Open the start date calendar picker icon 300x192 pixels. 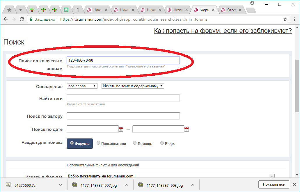[121, 129]
